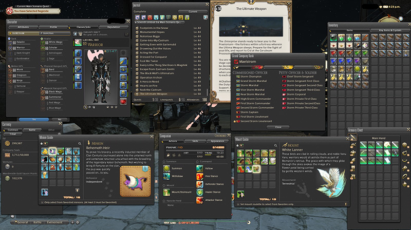Click the Journal search magnifier icon

click(206, 17)
